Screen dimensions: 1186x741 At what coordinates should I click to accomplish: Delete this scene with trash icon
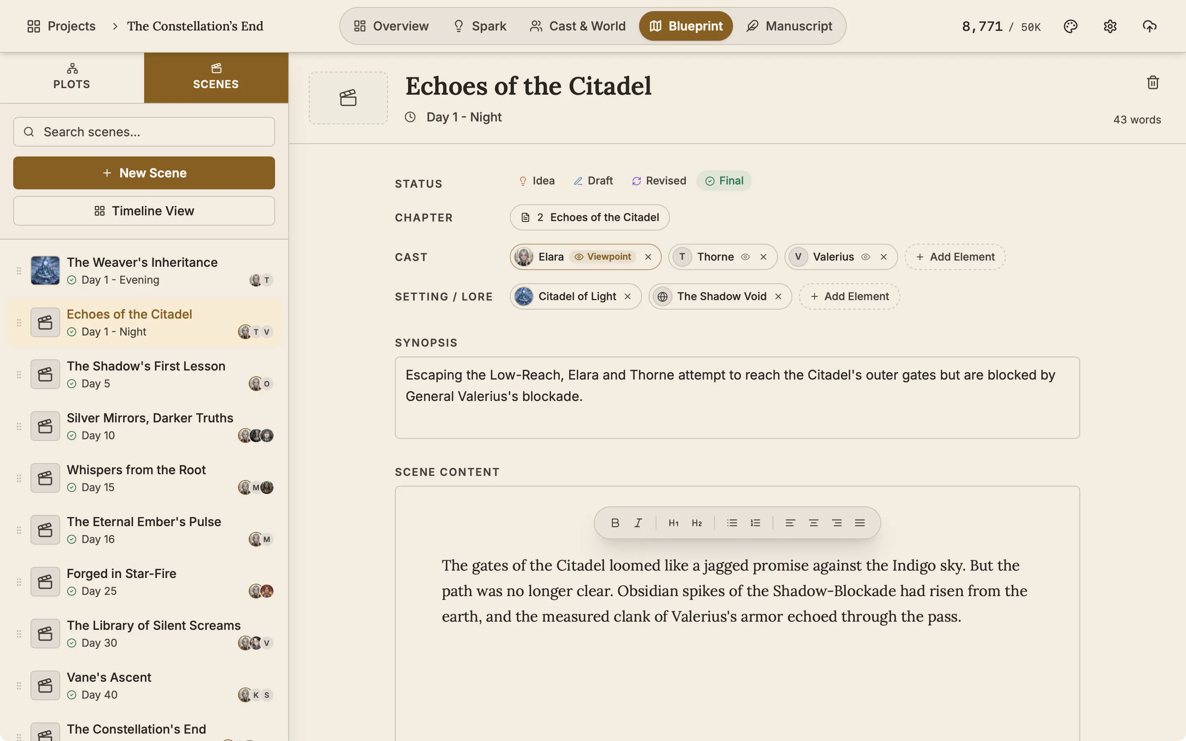(1153, 82)
